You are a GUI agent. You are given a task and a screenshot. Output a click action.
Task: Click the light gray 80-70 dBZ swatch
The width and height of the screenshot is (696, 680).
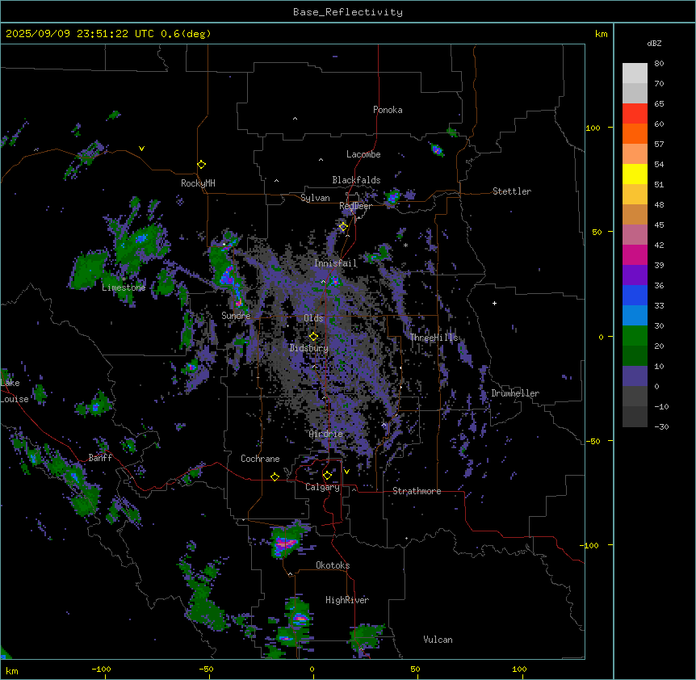click(635, 73)
